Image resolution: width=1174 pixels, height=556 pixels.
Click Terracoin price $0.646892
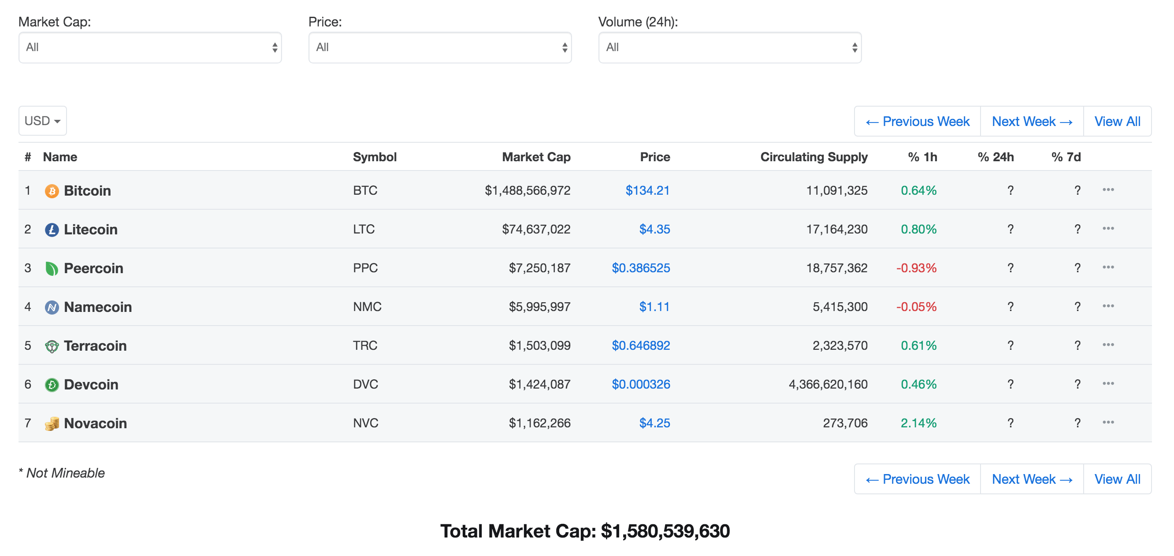point(641,345)
